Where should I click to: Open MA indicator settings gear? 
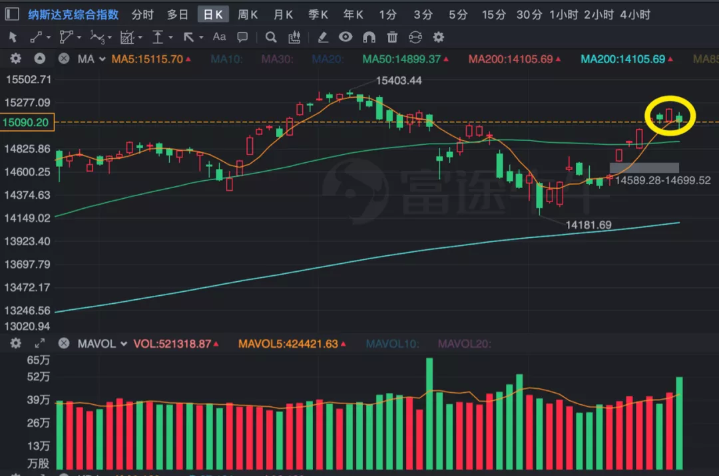[15, 59]
